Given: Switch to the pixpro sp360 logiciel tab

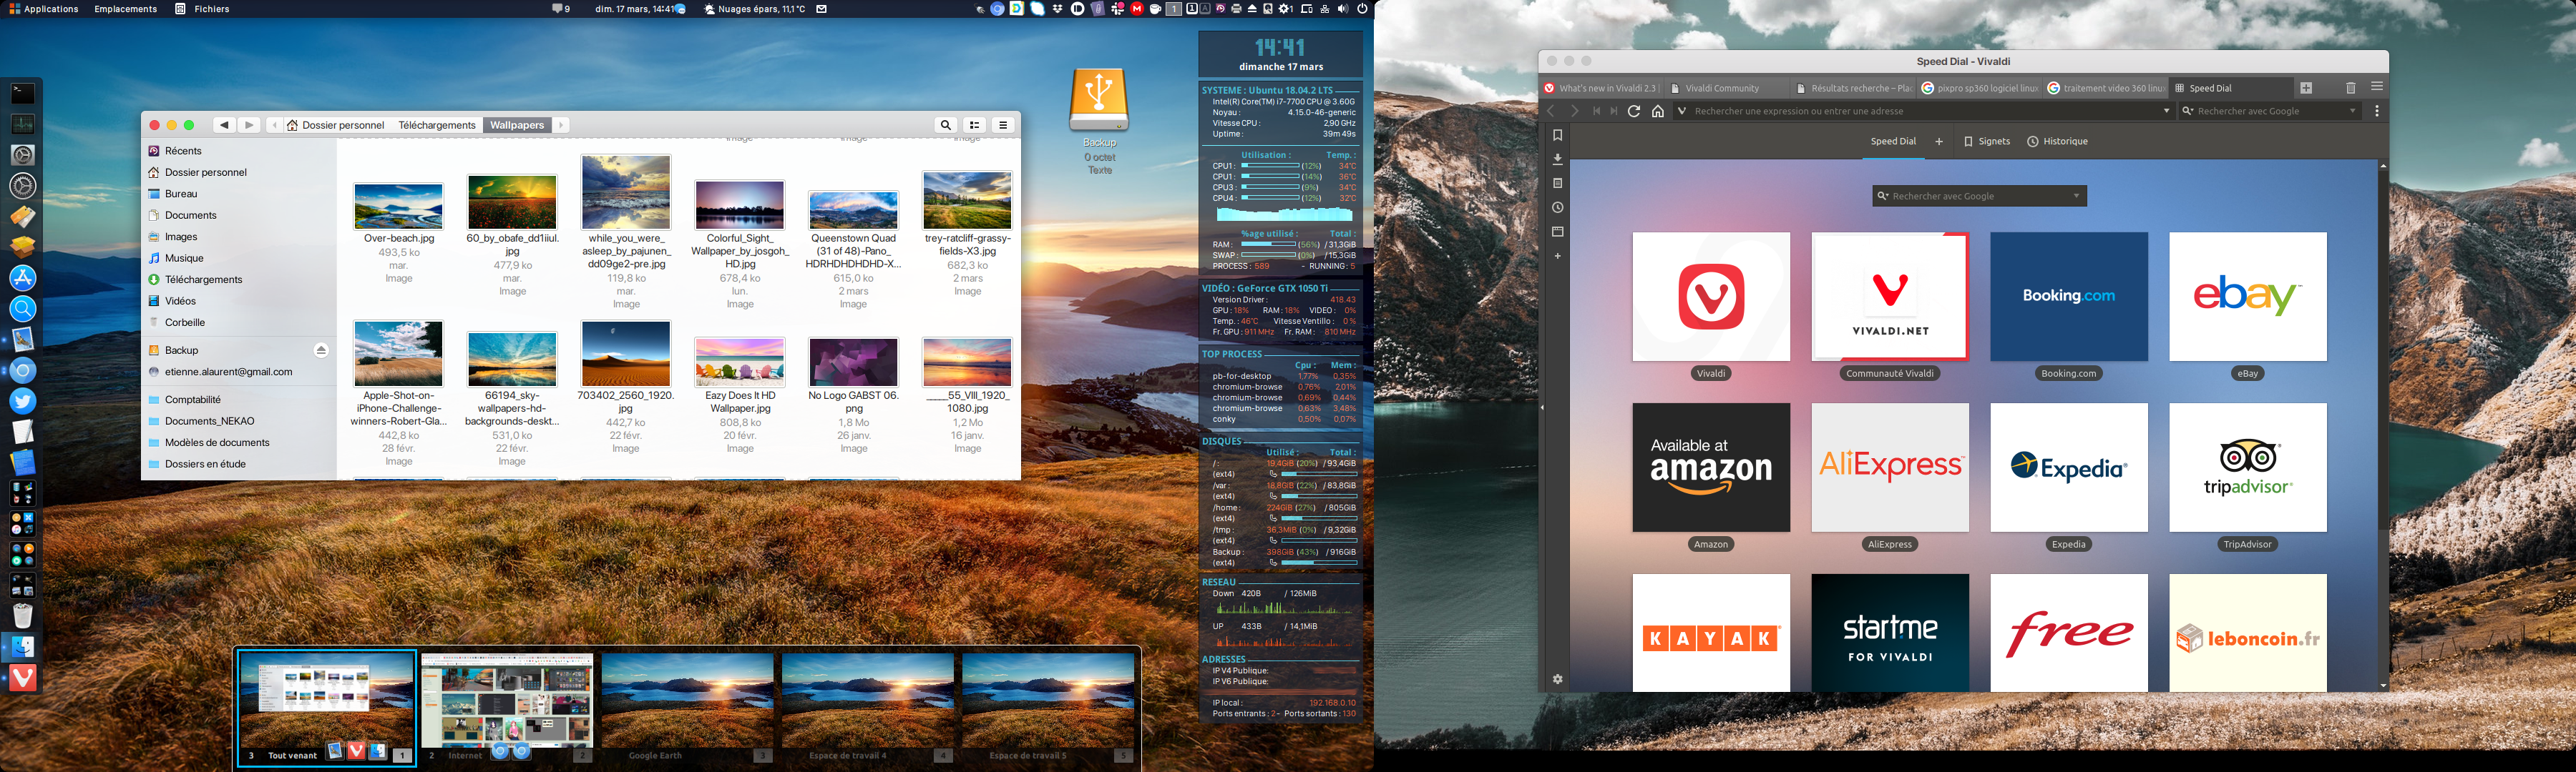Looking at the screenshot, I should click(1980, 88).
